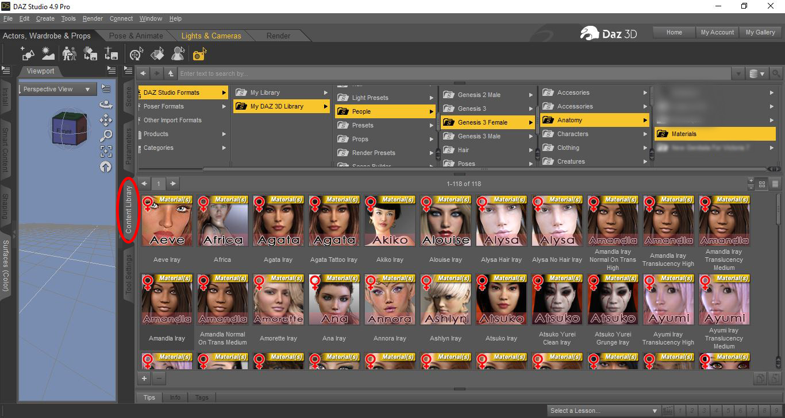Click the add plus button below thumbnails
The image size is (785, 418).
click(144, 378)
